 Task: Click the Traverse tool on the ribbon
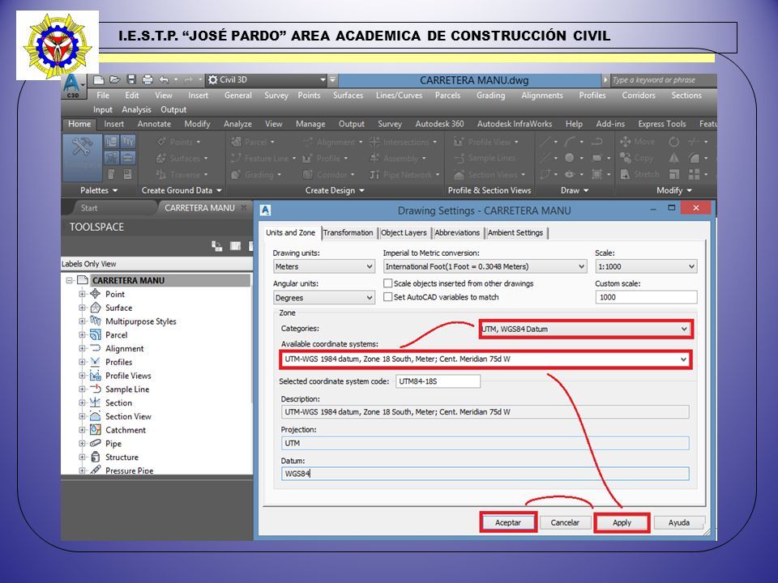coord(182,175)
